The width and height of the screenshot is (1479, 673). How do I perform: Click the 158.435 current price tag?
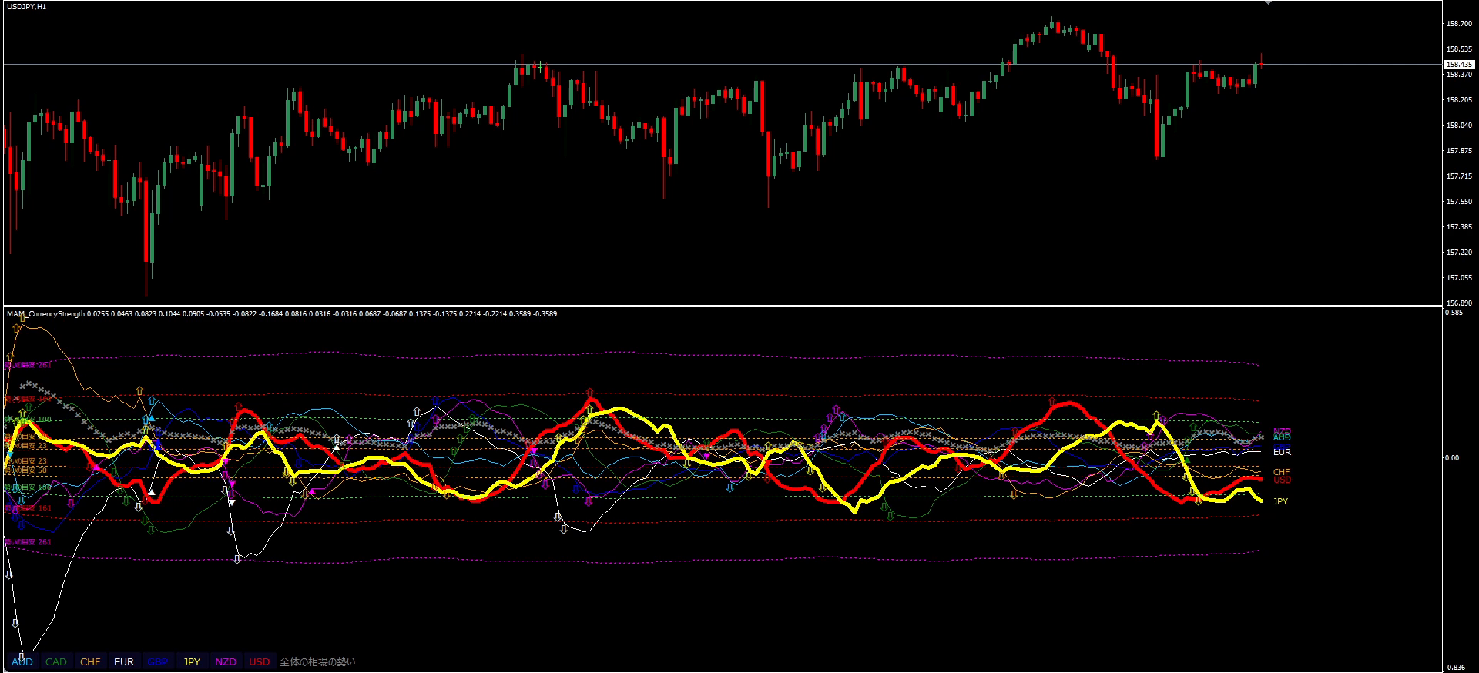point(1459,65)
